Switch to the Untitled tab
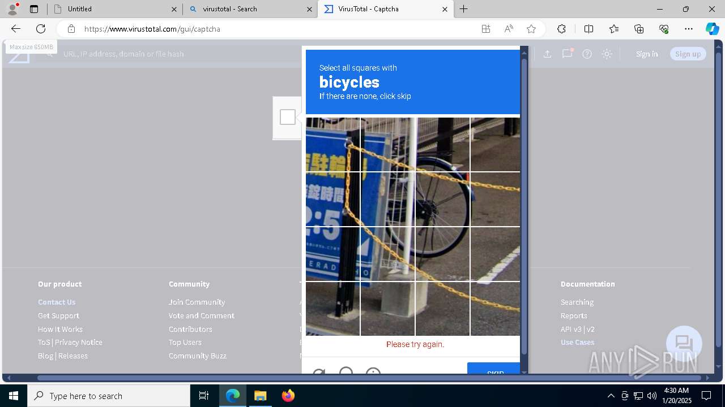725x407 pixels. [115, 9]
